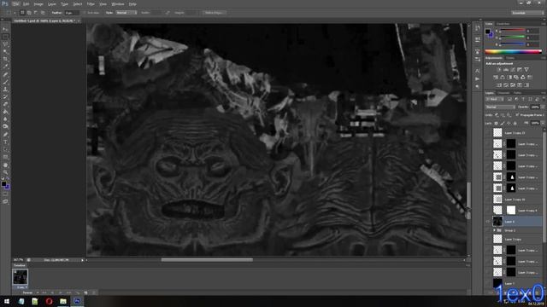Switch to Swatches tab

[x=503, y=24]
